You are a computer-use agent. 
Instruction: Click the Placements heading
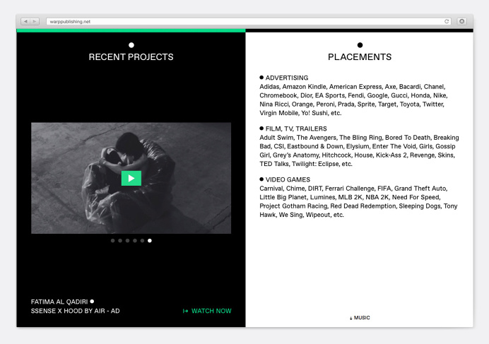pyautogui.click(x=360, y=57)
